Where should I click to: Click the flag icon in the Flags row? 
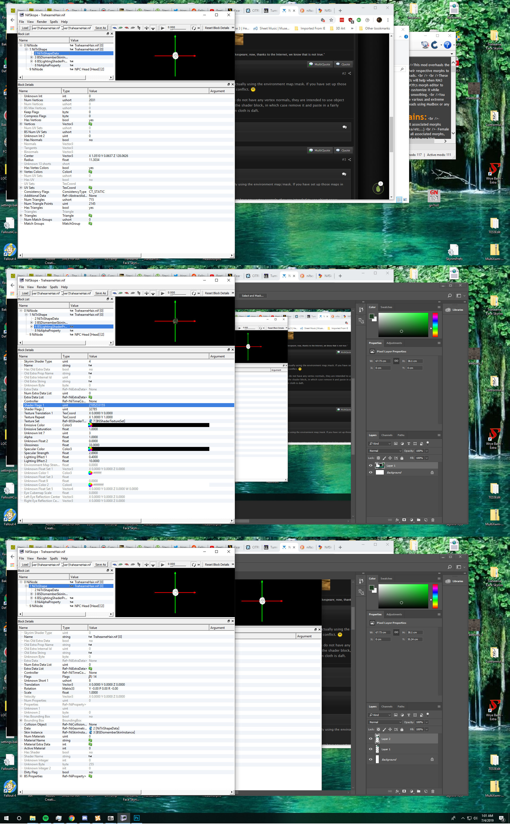pyautogui.click(x=90, y=677)
